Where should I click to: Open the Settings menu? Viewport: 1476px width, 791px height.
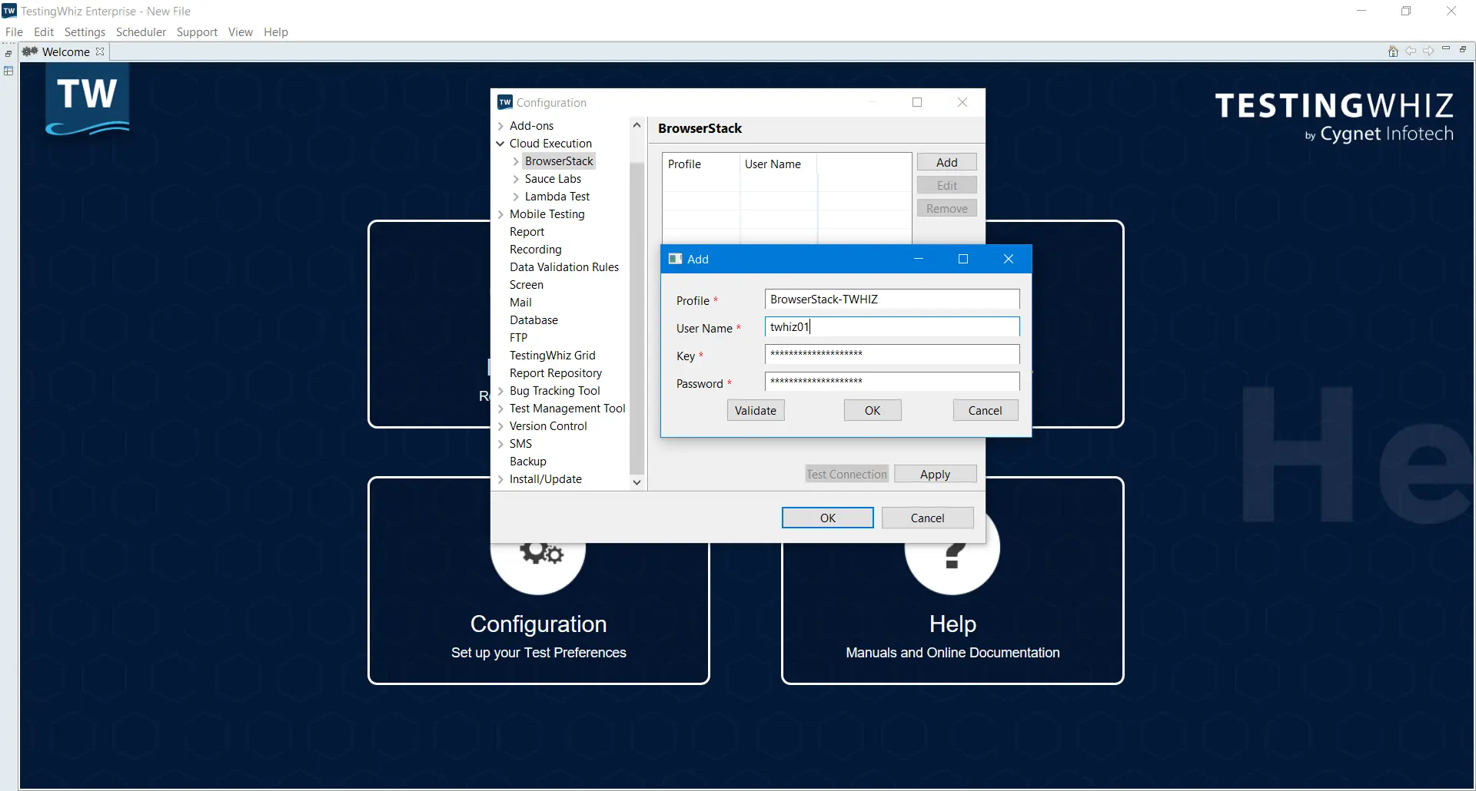pos(85,32)
